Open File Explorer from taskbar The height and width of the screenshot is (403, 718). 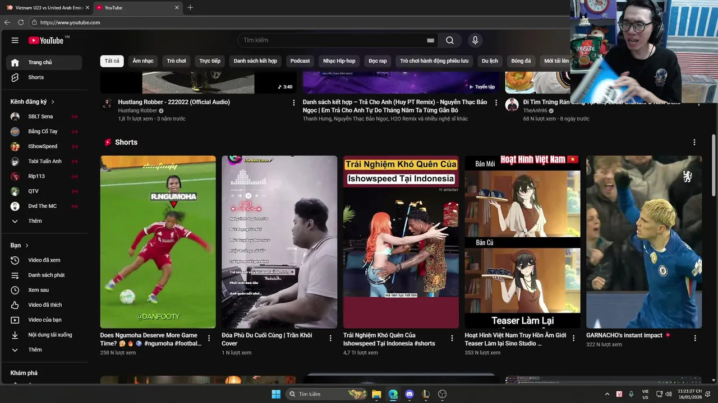click(376, 394)
